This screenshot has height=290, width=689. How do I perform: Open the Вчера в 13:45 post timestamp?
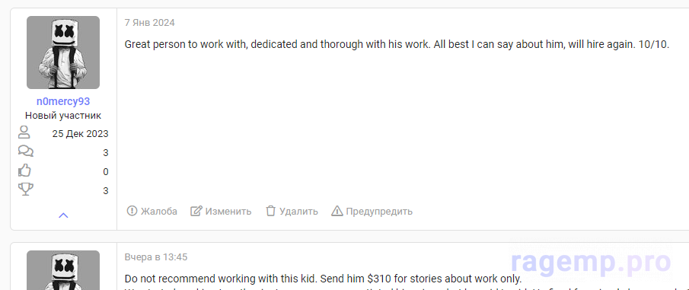click(156, 257)
